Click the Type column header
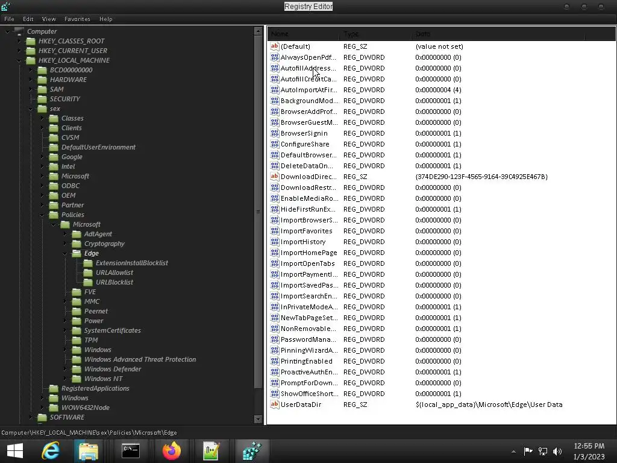 point(375,34)
